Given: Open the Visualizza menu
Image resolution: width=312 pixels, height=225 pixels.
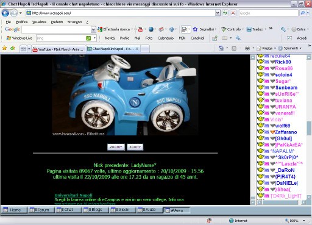Looking at the screenshot, I should pyautogui.click(x=39, y=22).
